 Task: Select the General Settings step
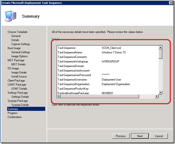click(21, 52)
